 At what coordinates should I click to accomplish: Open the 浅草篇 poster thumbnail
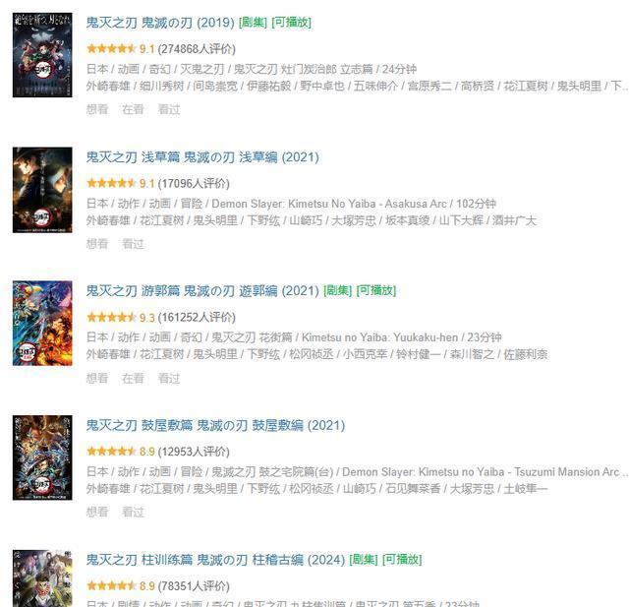[x=42, y=190]
